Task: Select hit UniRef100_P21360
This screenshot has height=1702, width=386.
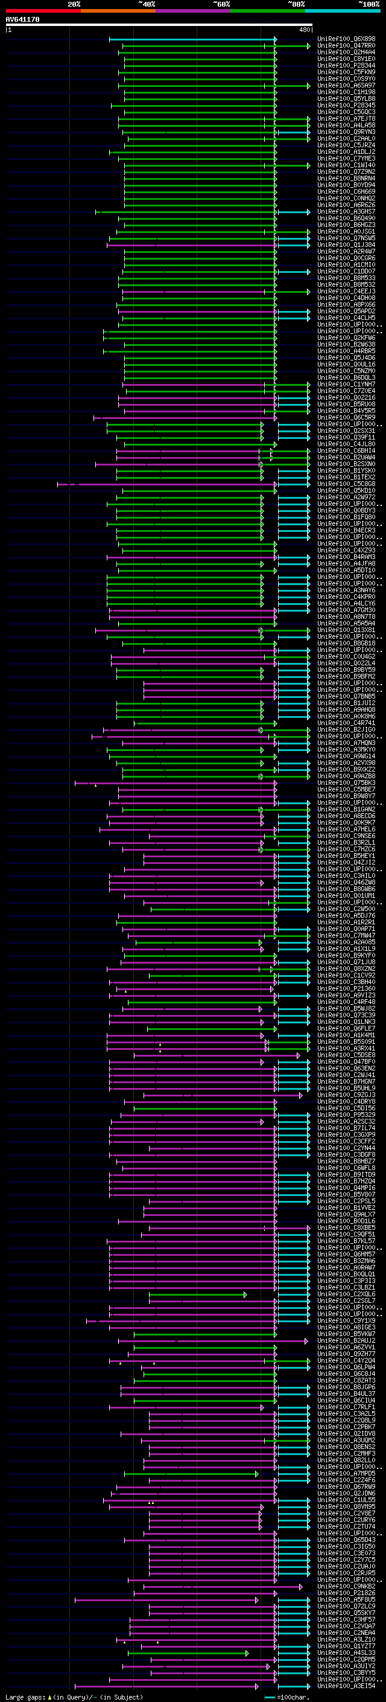Action: 346,988
